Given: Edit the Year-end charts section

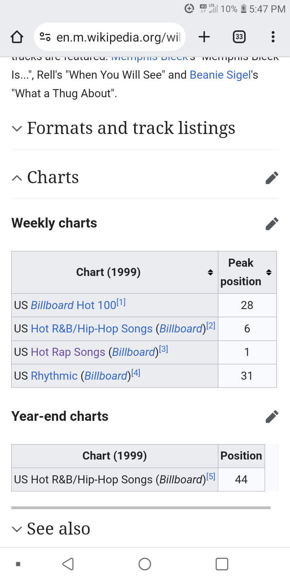Looking at the screenshot, I should (x=272, y=416).
